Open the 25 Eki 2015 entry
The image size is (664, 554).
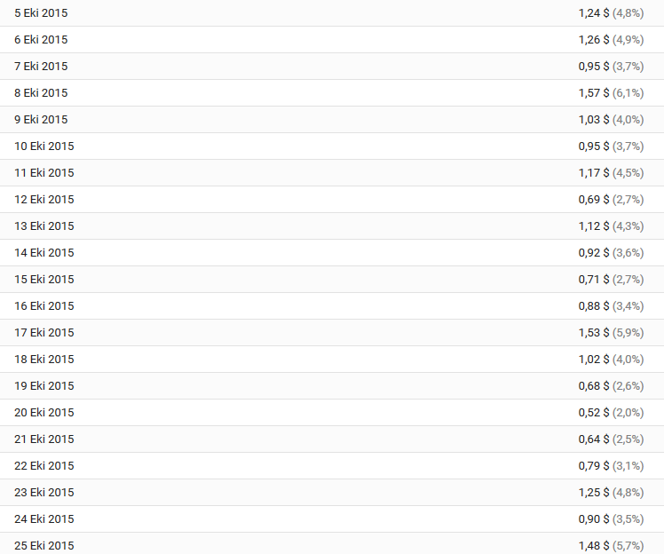pos(332,543)
